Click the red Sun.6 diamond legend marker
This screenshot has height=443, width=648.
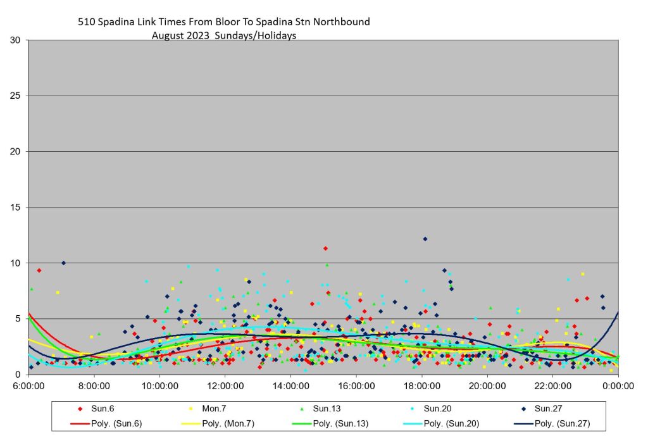coord(80,409)
